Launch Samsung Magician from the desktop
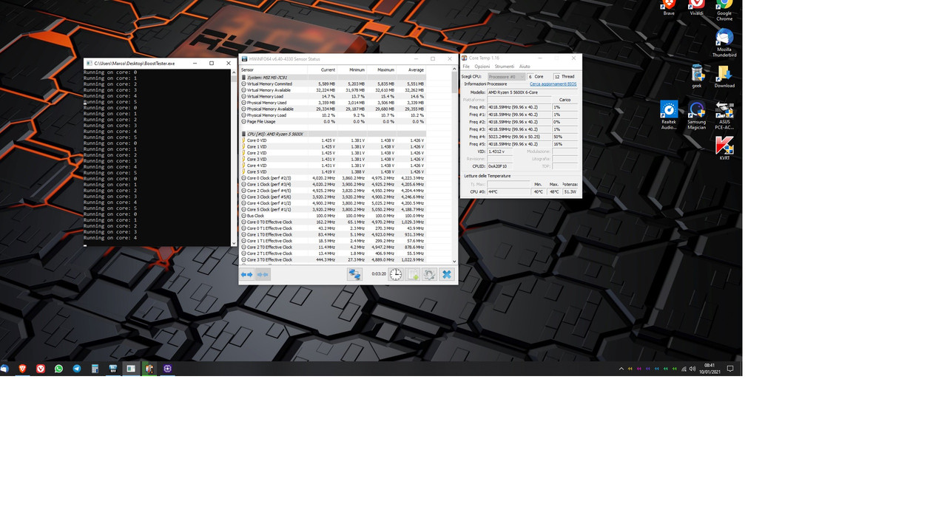947x532 pixels. [x=696, y=109]
